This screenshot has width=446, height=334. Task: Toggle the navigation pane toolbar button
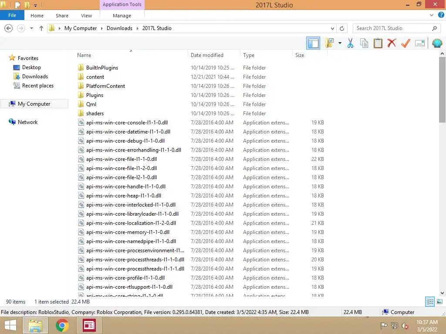click(x=313, y=43)
